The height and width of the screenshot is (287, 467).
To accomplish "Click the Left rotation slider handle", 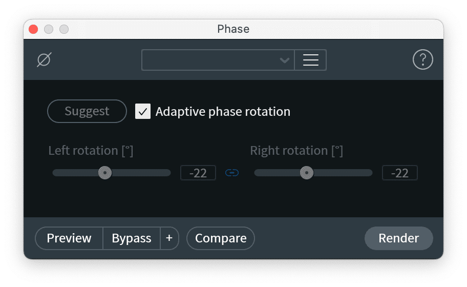I will click(x=105, y=173).
